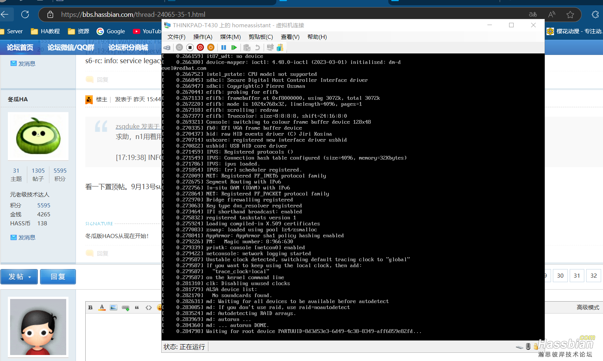Click the Share/zip resources toolbar icon
Viewport: 603px width, 361px height.
pyautogui.click(x=280, y=47)
